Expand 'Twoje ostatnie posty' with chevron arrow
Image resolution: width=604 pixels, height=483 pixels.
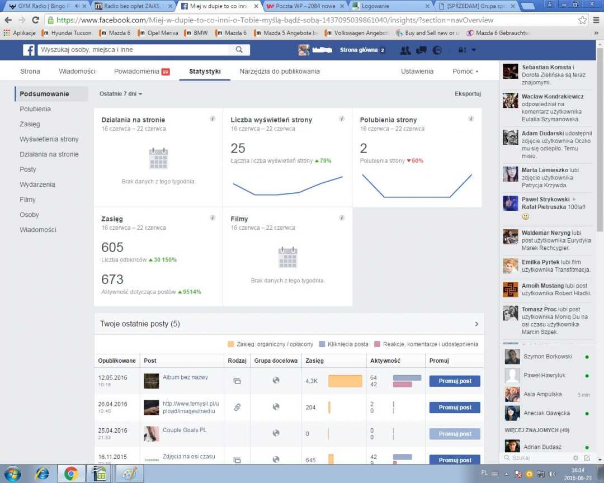tap(476, 324)
